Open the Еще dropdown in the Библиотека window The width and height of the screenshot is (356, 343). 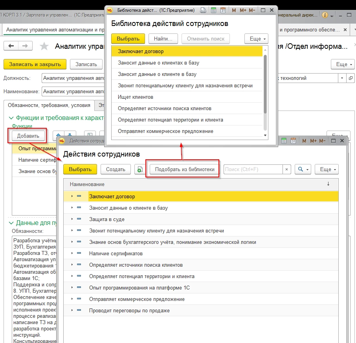(256, 39)
